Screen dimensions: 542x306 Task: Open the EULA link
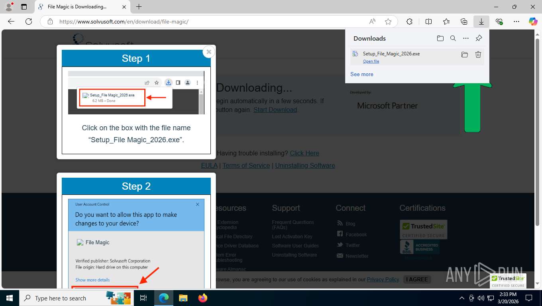(209, 165)
